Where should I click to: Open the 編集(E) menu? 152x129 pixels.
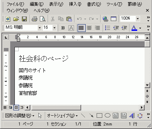coord(37,4)
